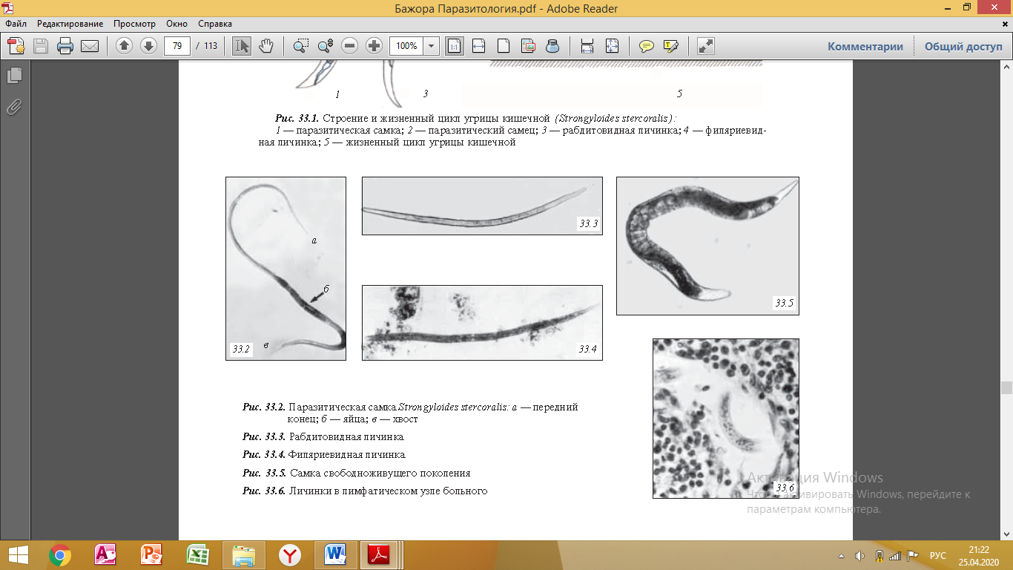This screenshot has width=1013, height=570.
Task: Zoom out with the minus button
Action: (350, 46)
